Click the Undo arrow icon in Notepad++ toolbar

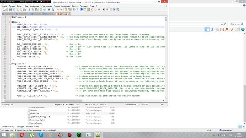click(41, 10)
